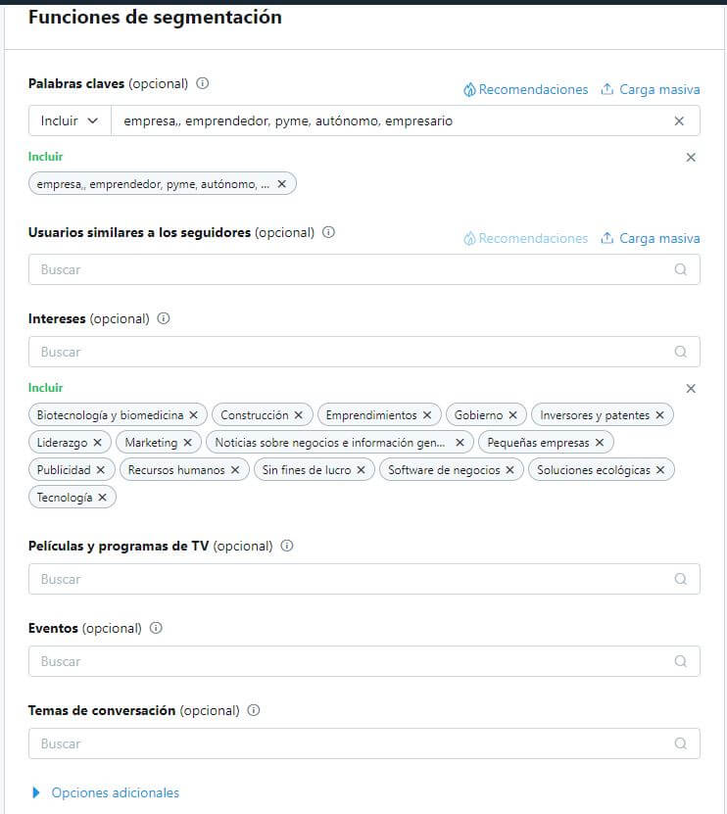Click Carga masiva for keywords
Viewport: 727px width, 814px height.
point(651,89)
